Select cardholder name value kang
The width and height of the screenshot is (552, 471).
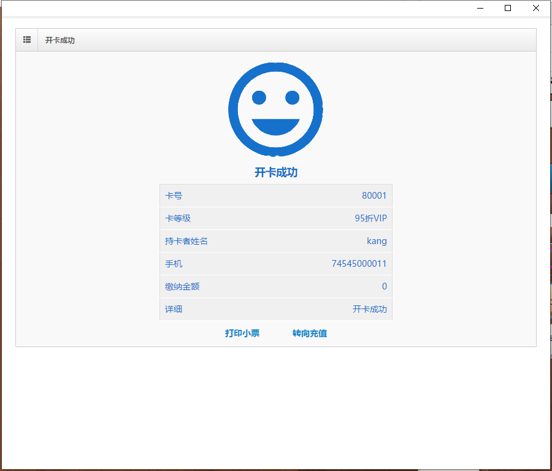pos(377,241)
